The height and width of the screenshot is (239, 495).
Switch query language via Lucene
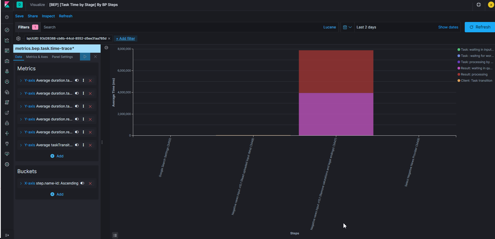coord(330,27)
